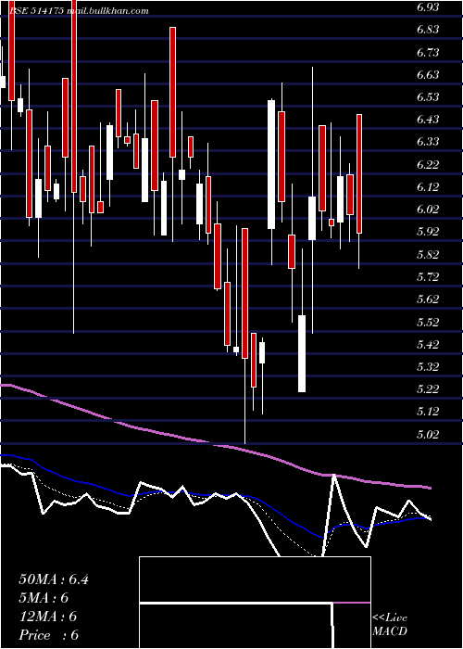Click the 5.12 price axis label

[x=428, y=412]
